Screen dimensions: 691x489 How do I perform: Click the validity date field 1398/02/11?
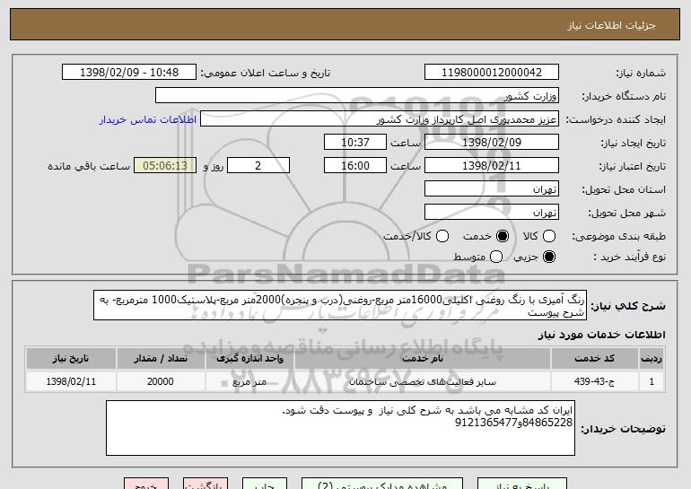(492, 166)
